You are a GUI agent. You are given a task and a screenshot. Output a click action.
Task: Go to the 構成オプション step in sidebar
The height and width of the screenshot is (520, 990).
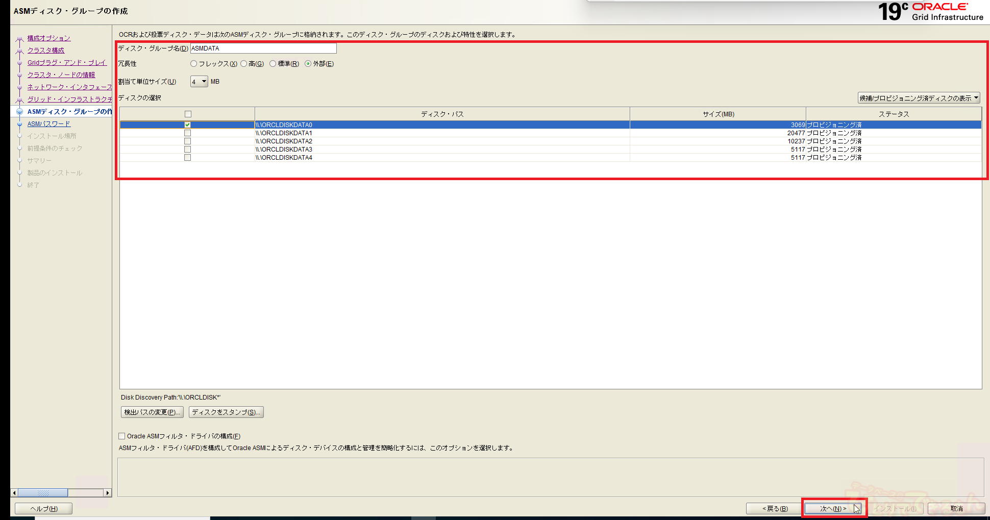pos(49,38)
